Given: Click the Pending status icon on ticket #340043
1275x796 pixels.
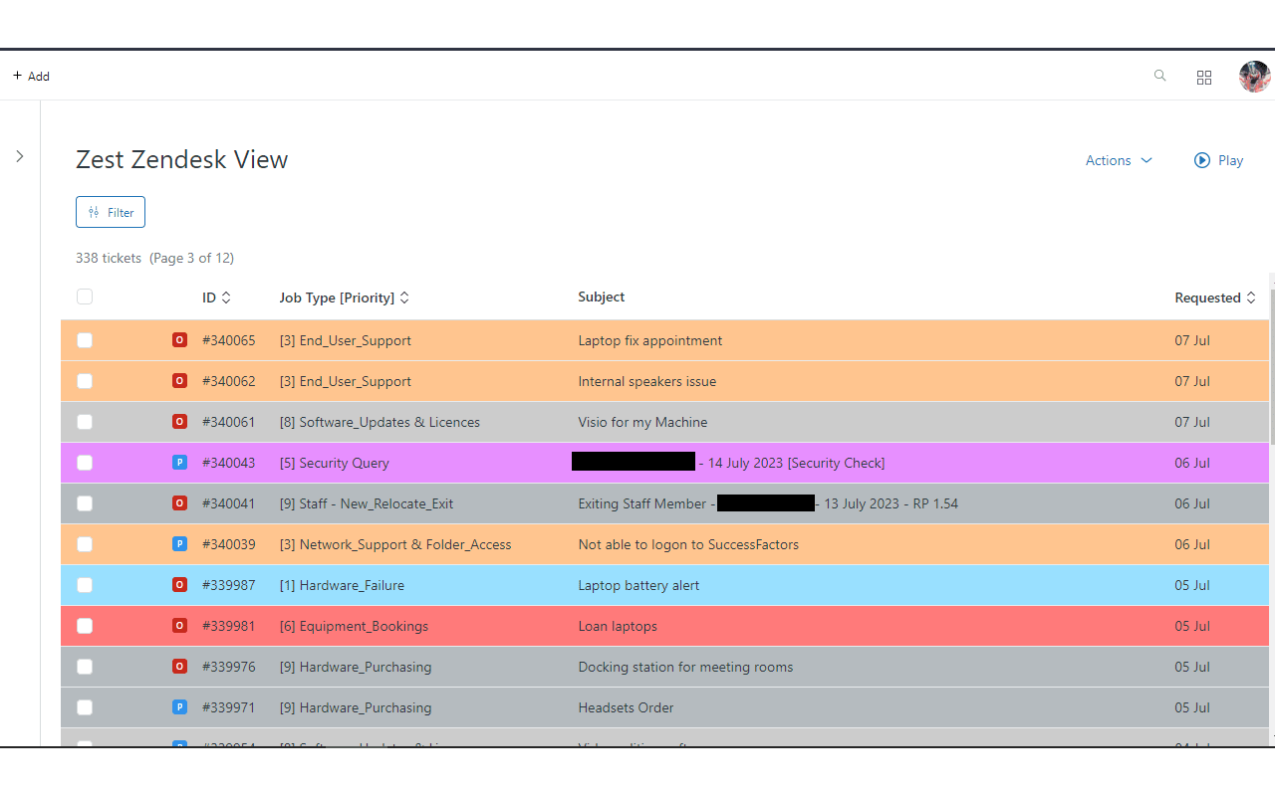Looking at the screenshot, I should coord(179,462).
